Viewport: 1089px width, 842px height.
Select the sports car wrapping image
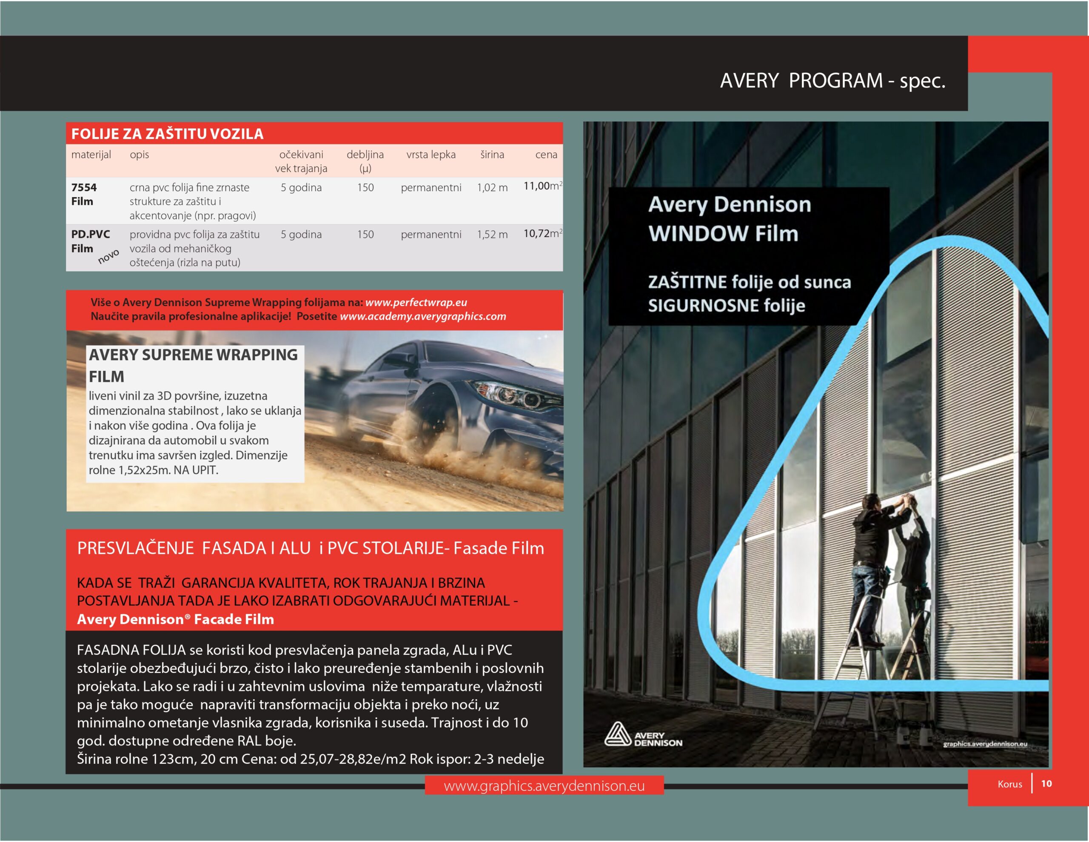(315, 421)
